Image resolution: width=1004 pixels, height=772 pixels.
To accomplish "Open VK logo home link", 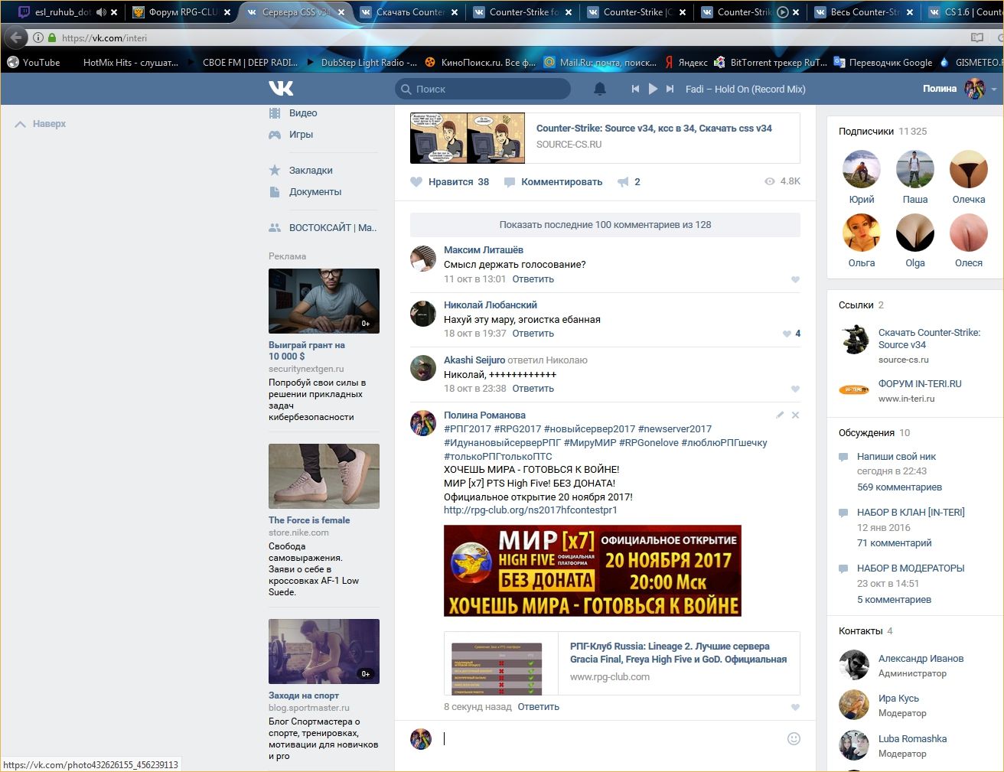I will (x=281, y=89).
